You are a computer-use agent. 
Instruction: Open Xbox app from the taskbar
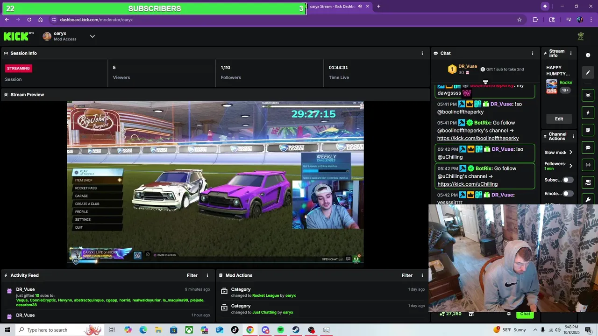pyautogui.click(x=189, y=330)
